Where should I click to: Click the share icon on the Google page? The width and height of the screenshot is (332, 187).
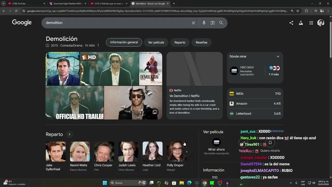[x=291, y=23]
